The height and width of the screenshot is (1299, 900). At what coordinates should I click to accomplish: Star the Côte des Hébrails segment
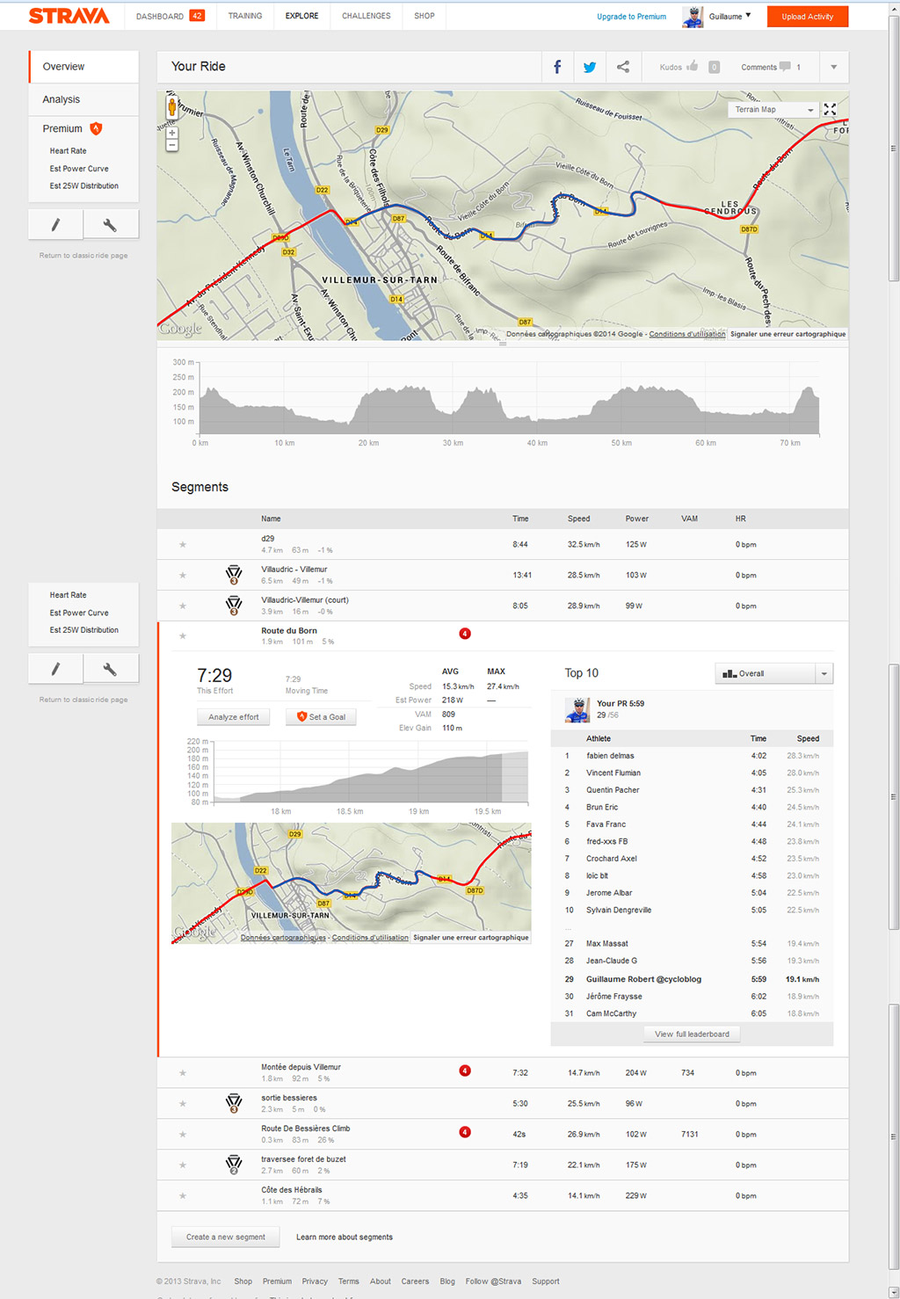(183, 1196)
